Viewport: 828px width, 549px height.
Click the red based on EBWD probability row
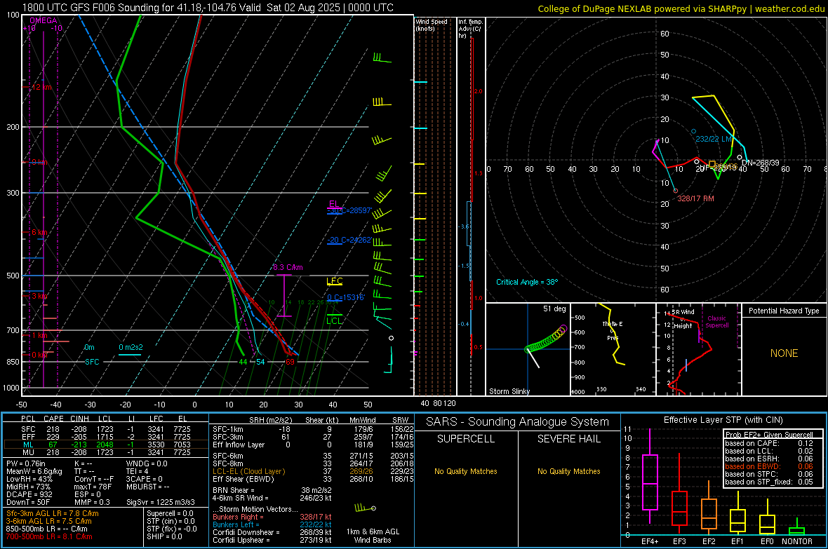click(769, 466)
